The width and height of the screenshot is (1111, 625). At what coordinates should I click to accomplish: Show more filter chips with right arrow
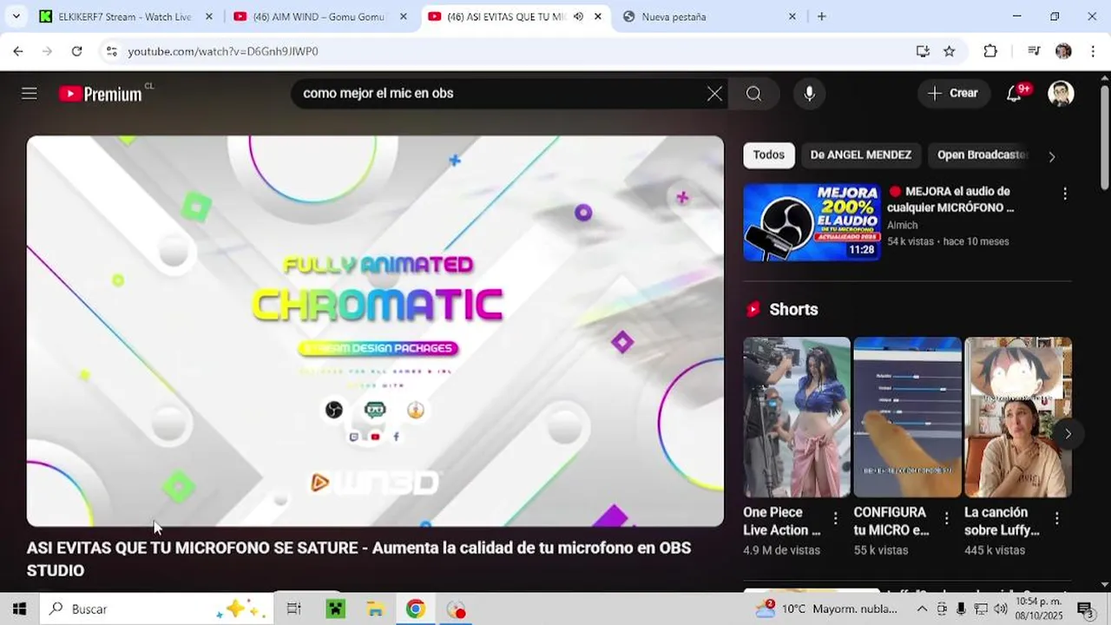pyautogui.click(x=1052, y=157)
